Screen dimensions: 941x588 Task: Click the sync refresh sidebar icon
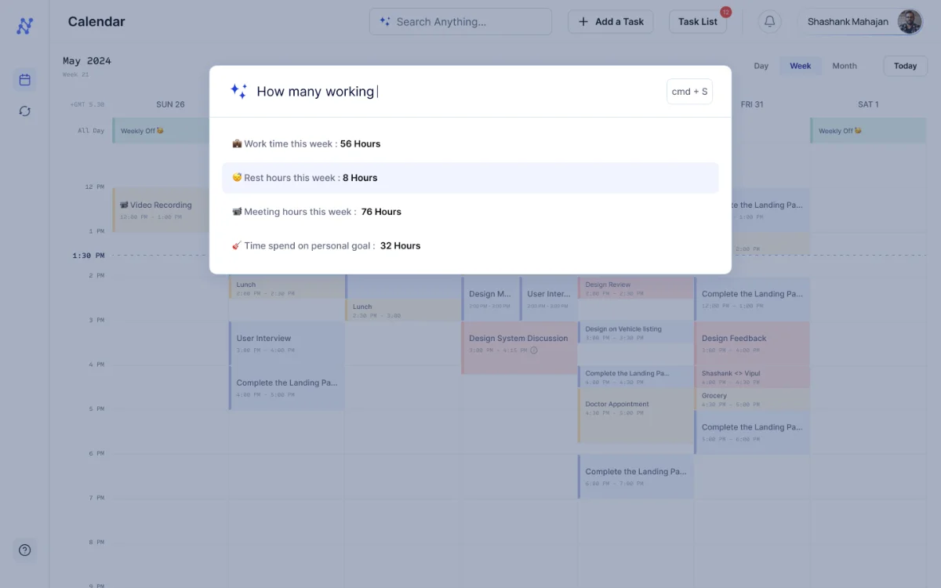click(24, 111)
